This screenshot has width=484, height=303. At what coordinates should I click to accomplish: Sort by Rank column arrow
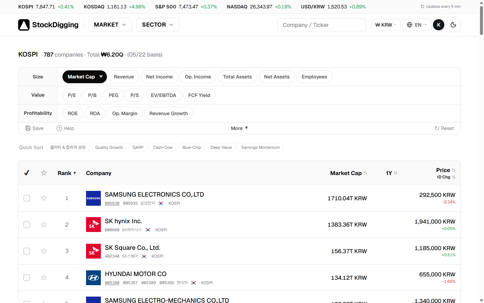(75, 173)
